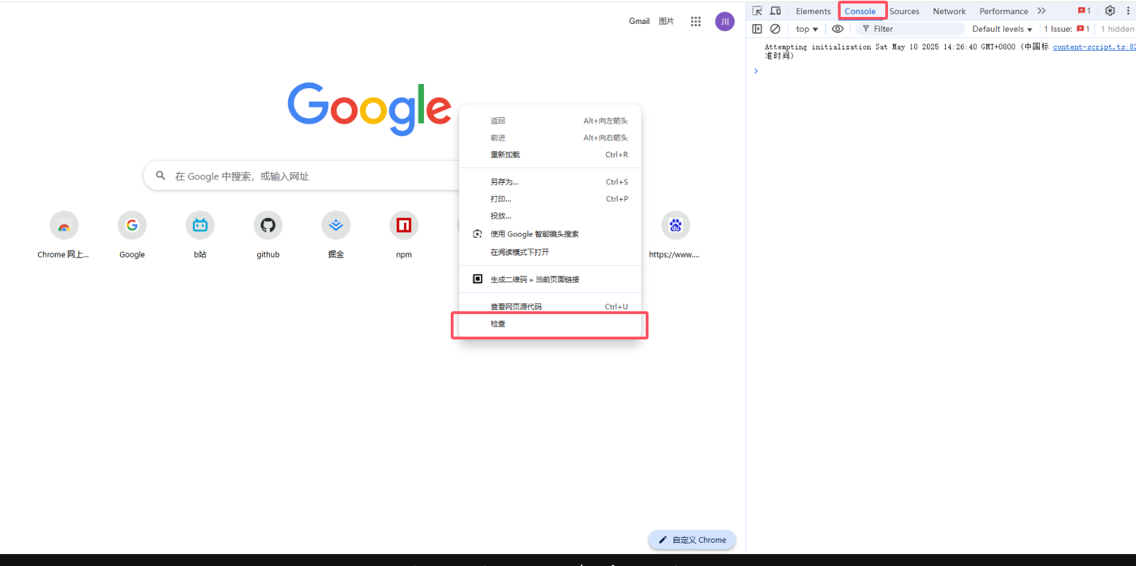Image resolution: width=1136 pixels, height=566 pixels.
Task: Switch to the Network tab
Action: pyautogui.click(x=949, y=11)
